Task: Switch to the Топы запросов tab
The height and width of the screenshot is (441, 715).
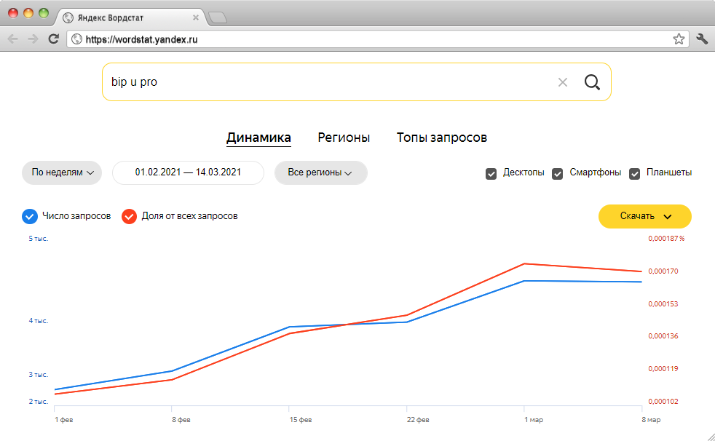Action: point(441,138)
